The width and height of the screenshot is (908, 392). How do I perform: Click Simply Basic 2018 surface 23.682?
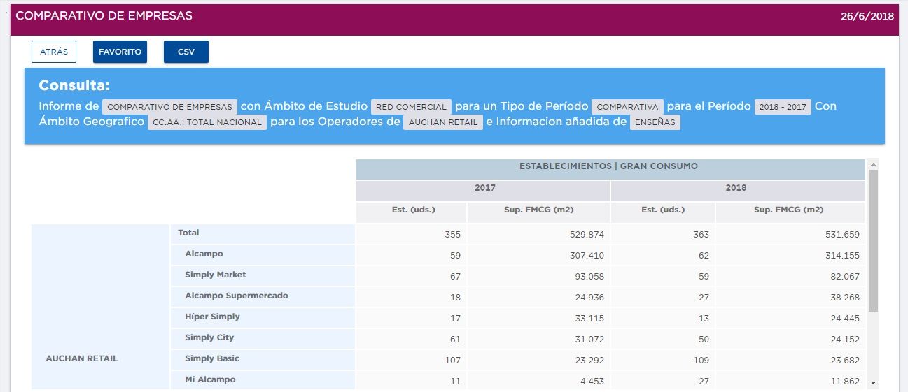click(844, 361)
